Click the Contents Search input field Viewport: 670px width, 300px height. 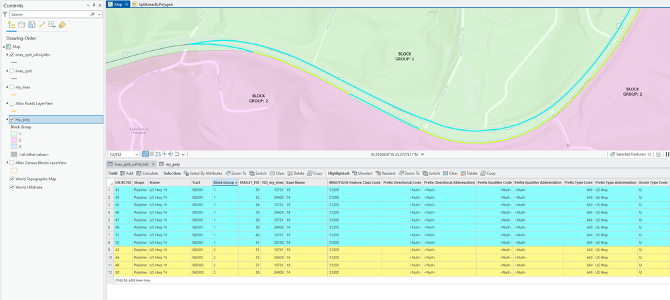(47, 14)
